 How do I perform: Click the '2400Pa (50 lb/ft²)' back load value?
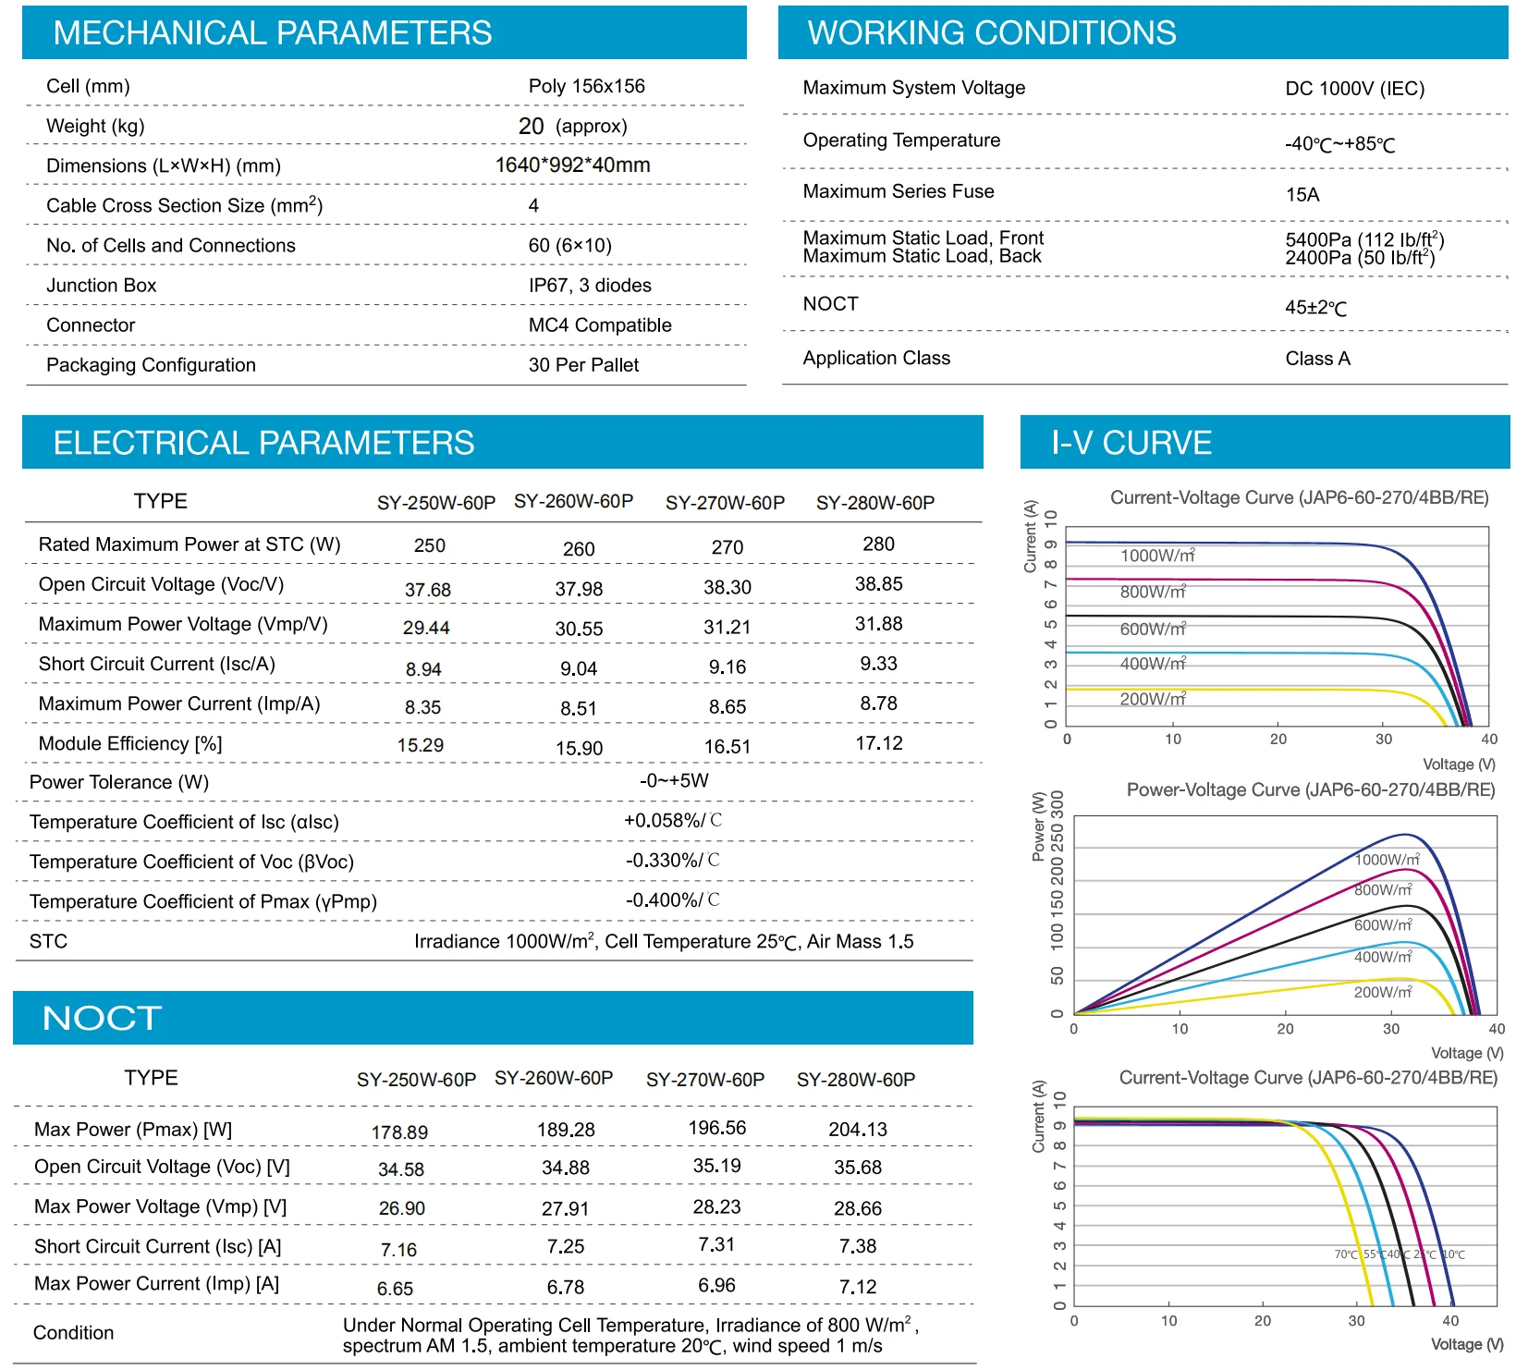(x=1361, y=258)
